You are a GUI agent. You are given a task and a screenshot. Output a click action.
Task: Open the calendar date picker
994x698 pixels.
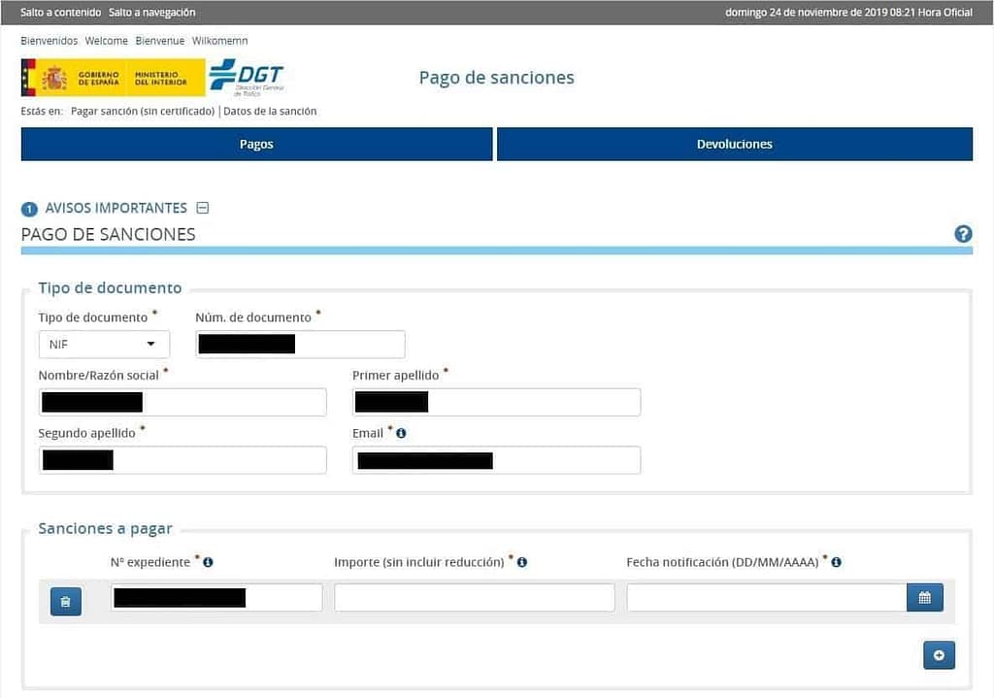coord(925,597)
